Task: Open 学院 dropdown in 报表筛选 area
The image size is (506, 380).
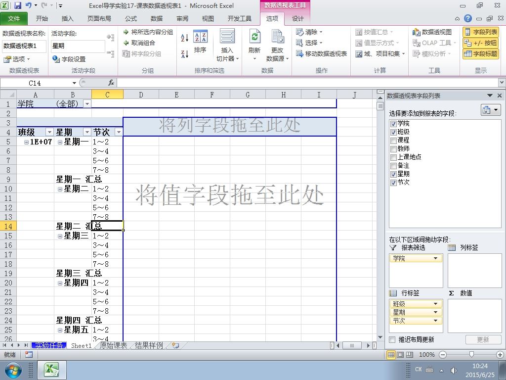Action: [x=436, y=258]
